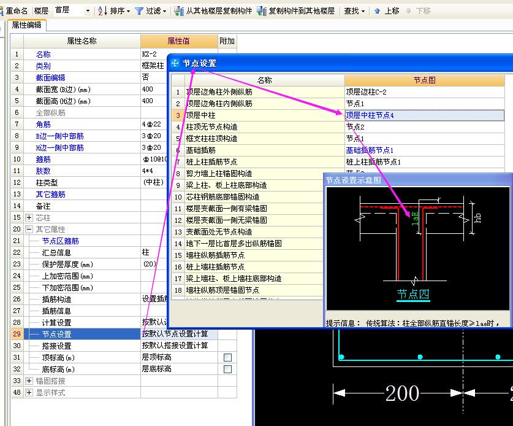
Task: Select 顶层边柱C-2 node cell
Action: 424,92
